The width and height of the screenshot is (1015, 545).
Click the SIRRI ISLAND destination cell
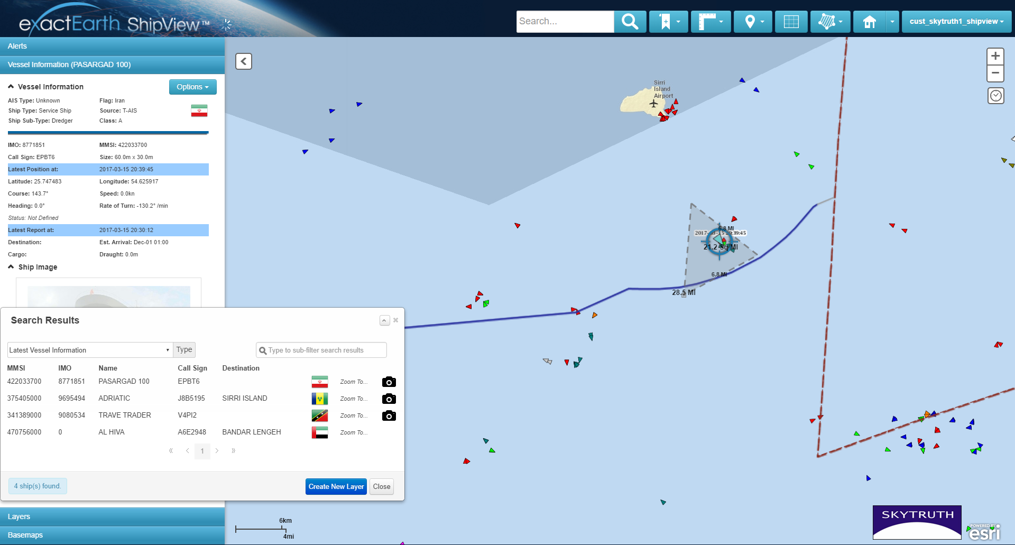point(245,398)
